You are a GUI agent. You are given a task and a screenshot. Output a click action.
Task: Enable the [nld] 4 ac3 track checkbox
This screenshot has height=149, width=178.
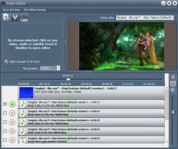(5, 131)
